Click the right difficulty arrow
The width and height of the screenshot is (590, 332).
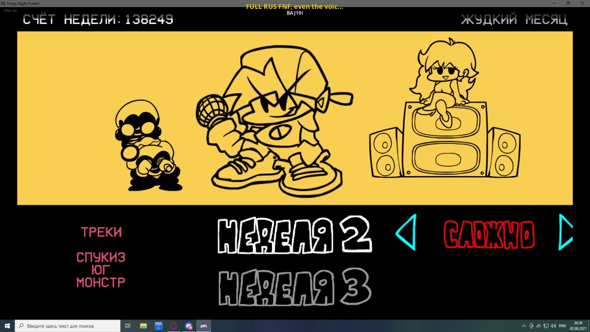(x=565, y=232)
